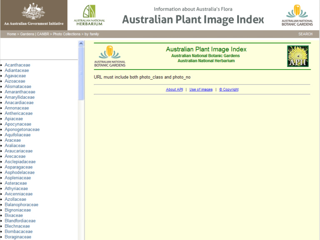This screenshot has width=320, height=240.
Task: Click the family list scrollbar thumb
Action: pyautogui.click(x=81, y=73)
